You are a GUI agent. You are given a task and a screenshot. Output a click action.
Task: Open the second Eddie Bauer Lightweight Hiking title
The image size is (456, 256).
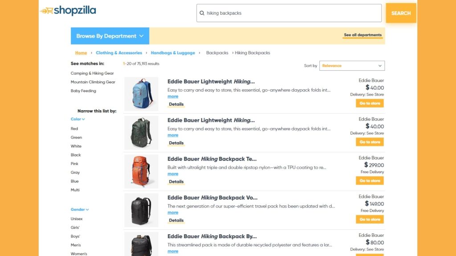click(211, 120)
